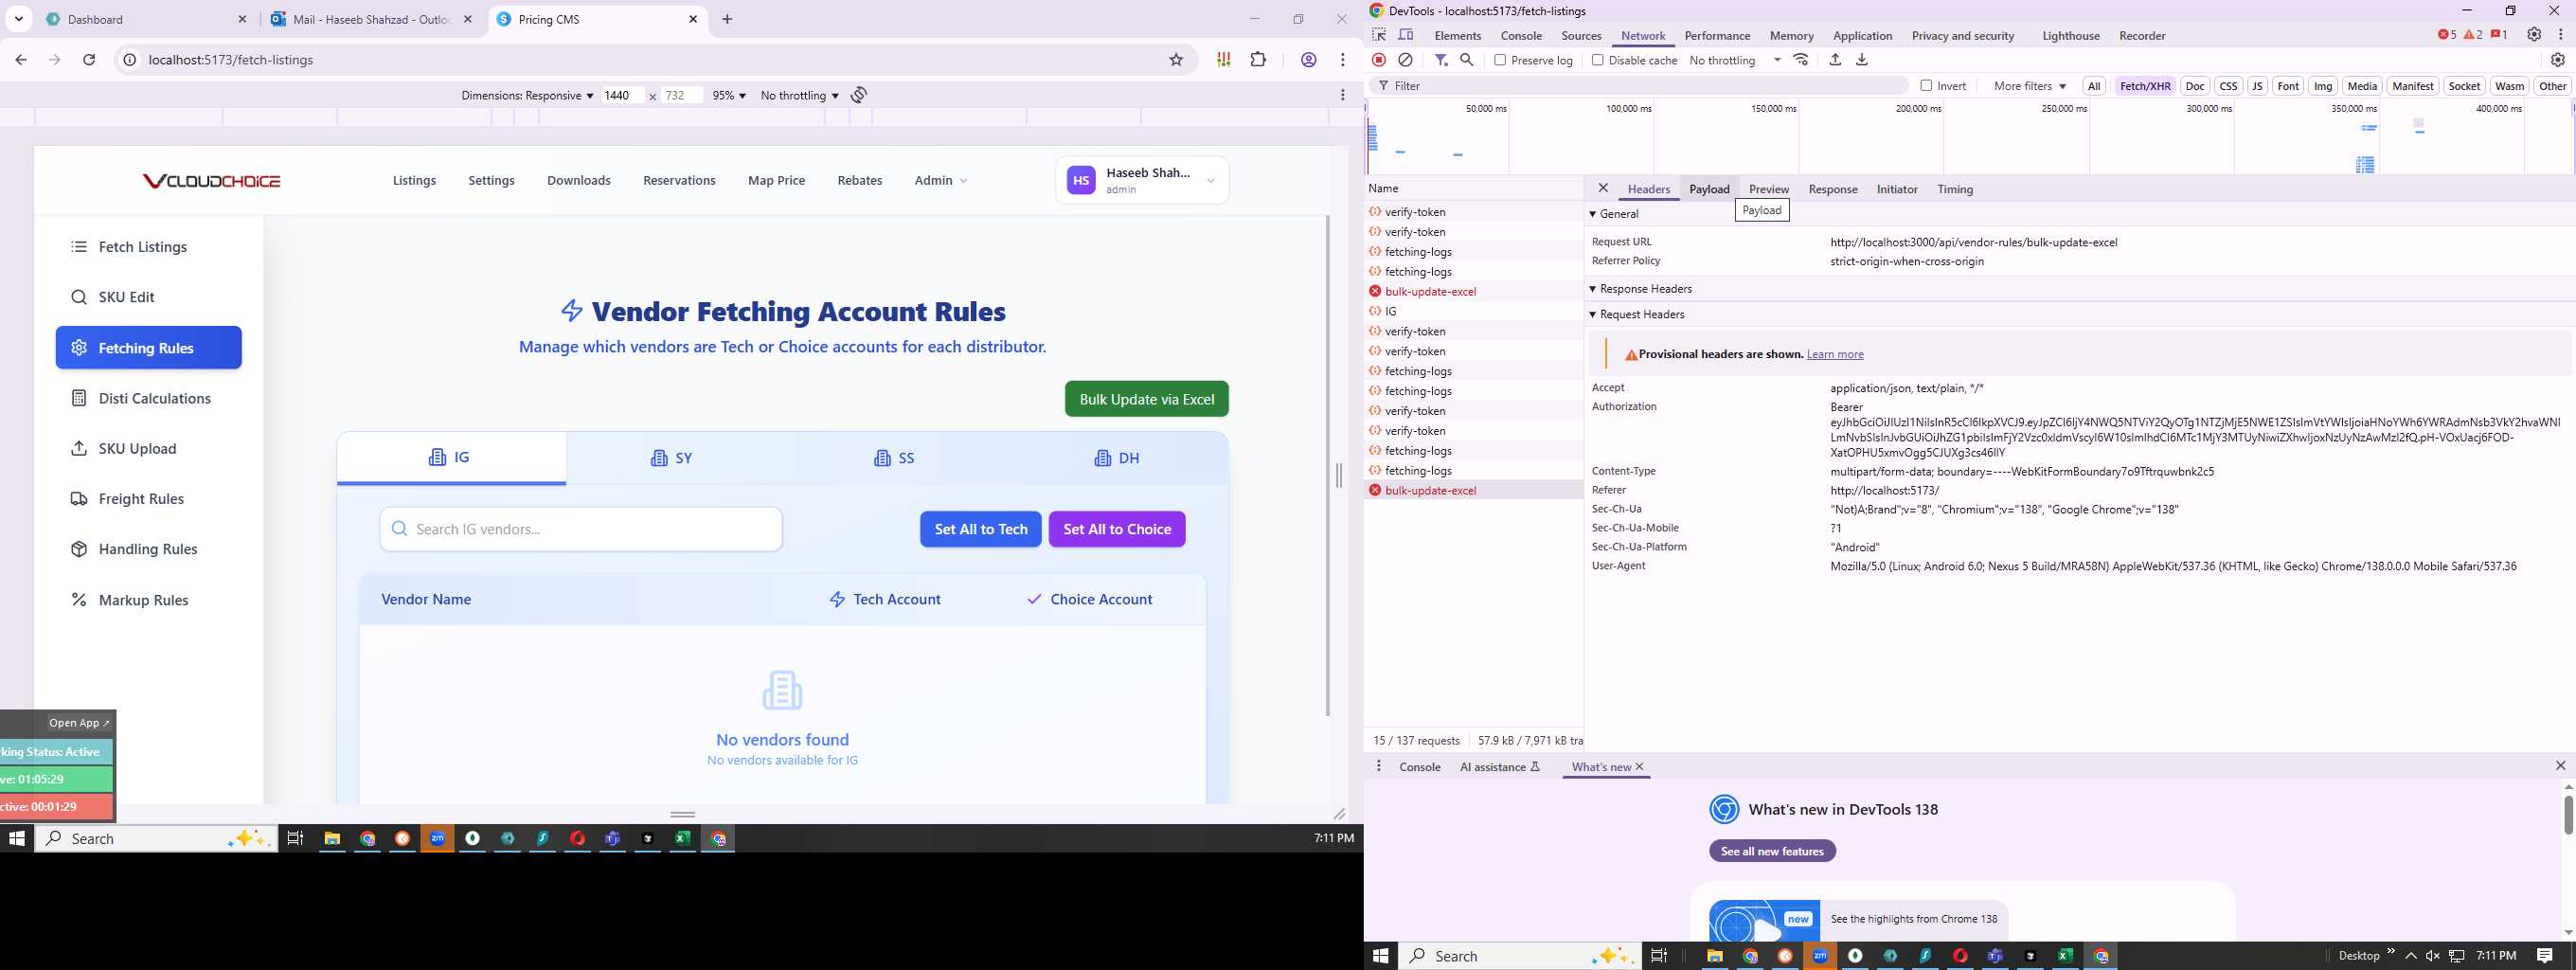Check the Invert filter checkbox
This screenshot has width=2576, height=970.
1926,86
